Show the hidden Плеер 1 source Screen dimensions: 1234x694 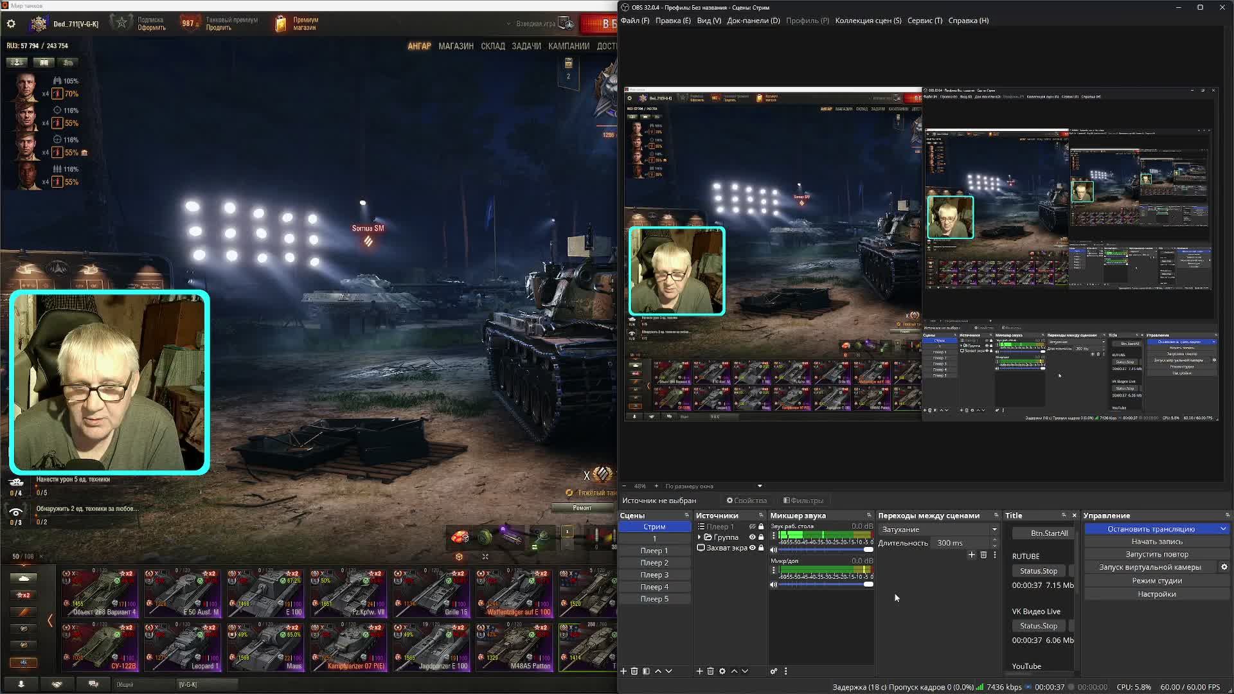[752, 527]
